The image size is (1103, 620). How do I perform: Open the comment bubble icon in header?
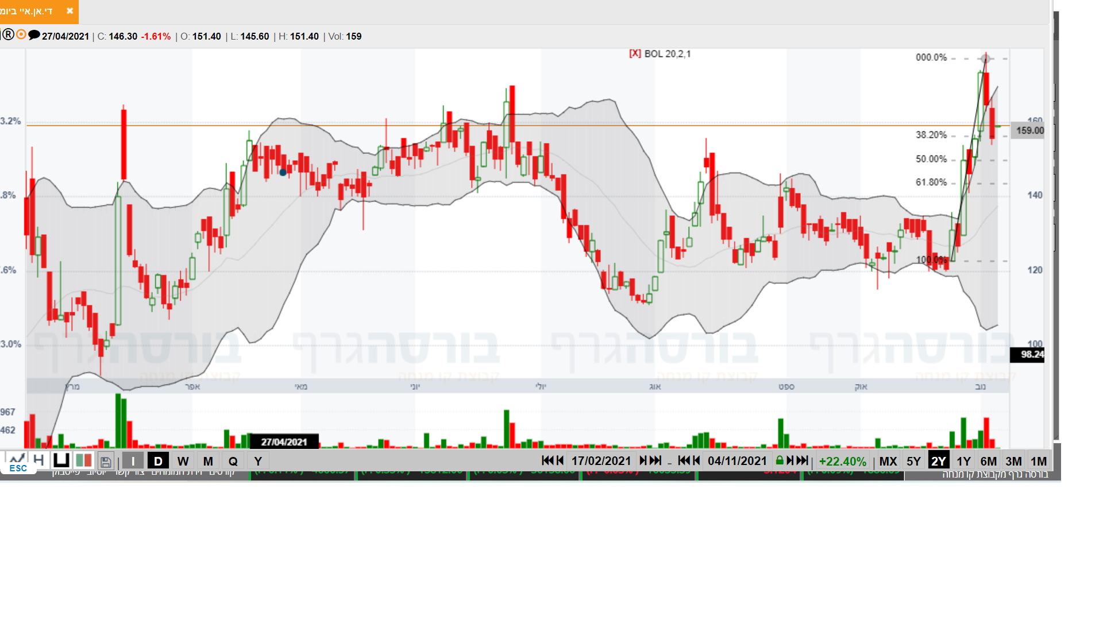pos(34,35)
